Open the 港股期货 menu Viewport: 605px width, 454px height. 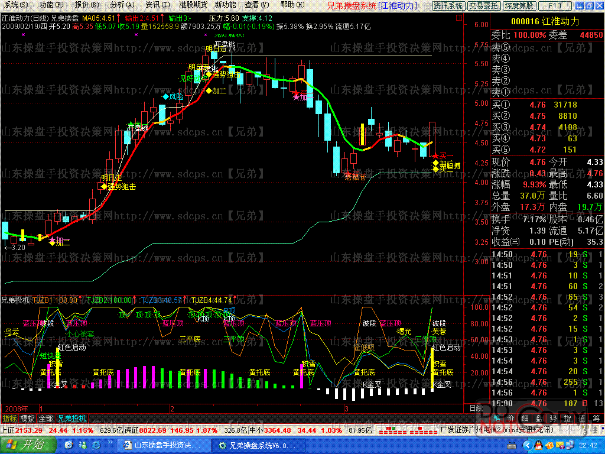point(193,5)
